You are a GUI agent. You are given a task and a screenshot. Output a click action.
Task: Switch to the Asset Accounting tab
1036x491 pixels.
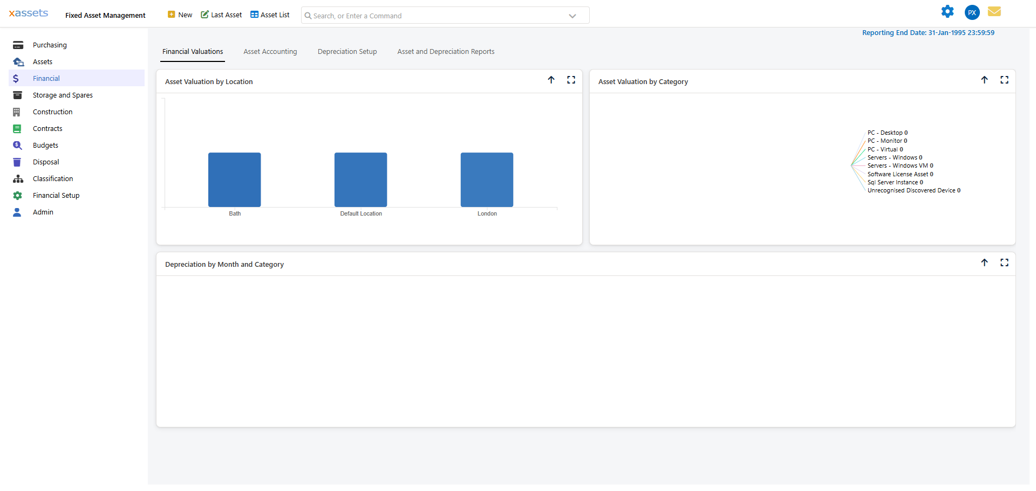[x=270, y=51]
